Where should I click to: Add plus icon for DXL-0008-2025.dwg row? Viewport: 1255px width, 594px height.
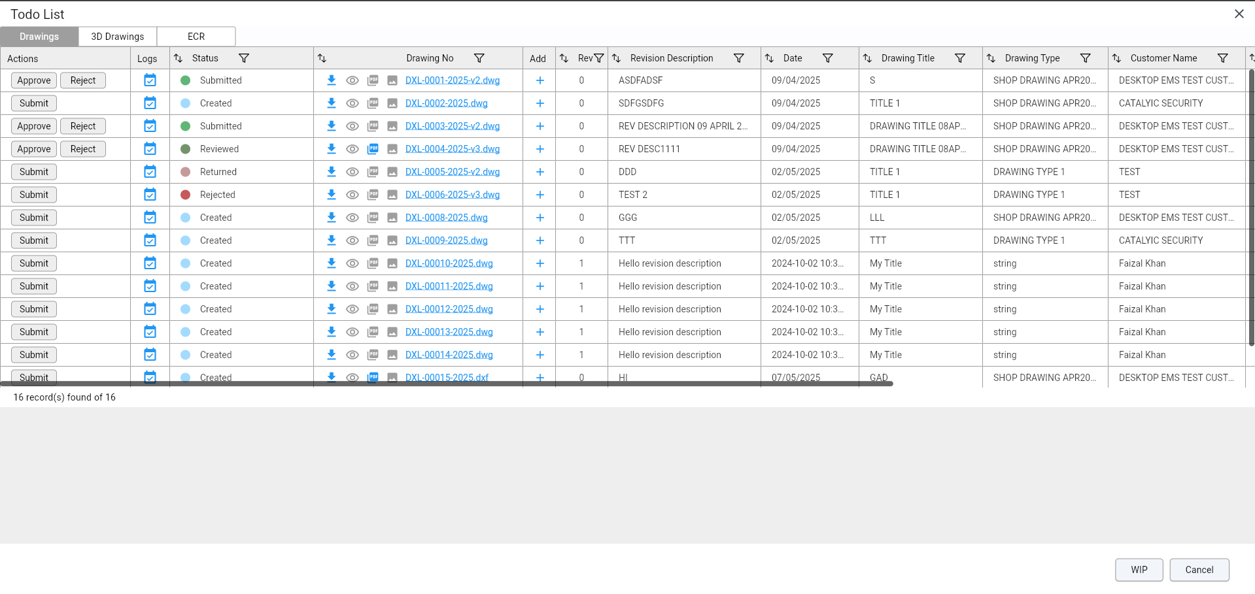540,218
